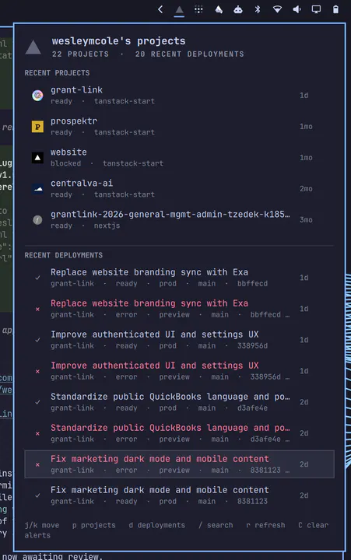351x560 pixels.
Task: Collapse menu bar icons with left chevron
Action: [x=160, y=9]
